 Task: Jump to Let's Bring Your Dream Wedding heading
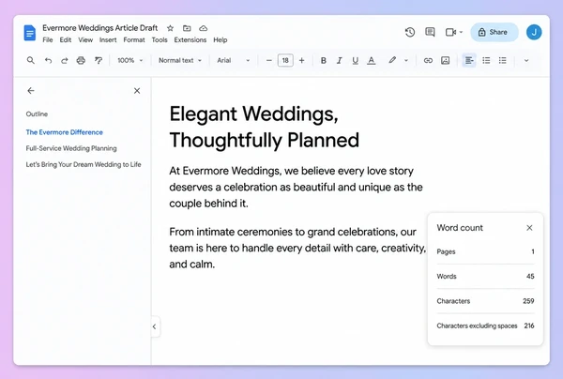pos(84,164)
